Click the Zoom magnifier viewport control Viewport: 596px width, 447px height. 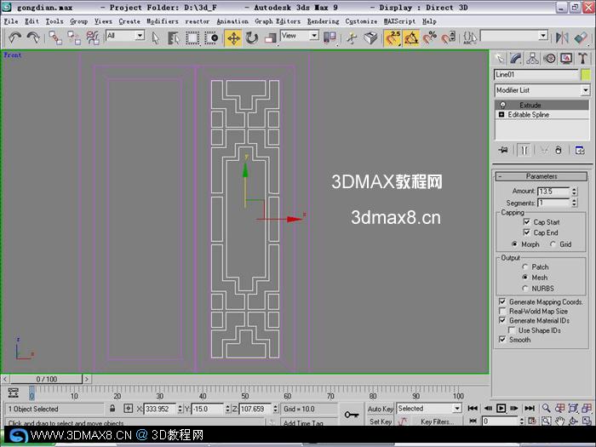tap(547, 408)
